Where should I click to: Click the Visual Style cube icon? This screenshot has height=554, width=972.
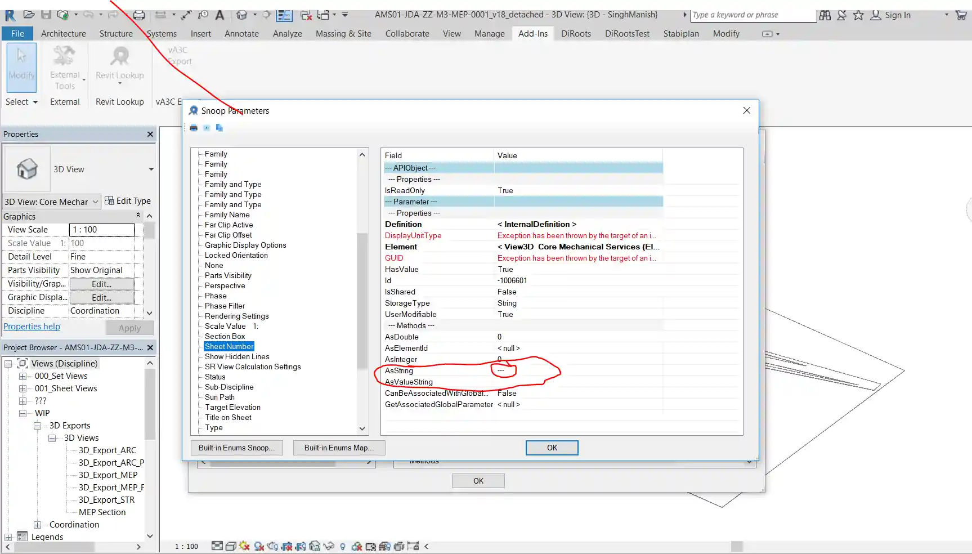click(231, 546)
